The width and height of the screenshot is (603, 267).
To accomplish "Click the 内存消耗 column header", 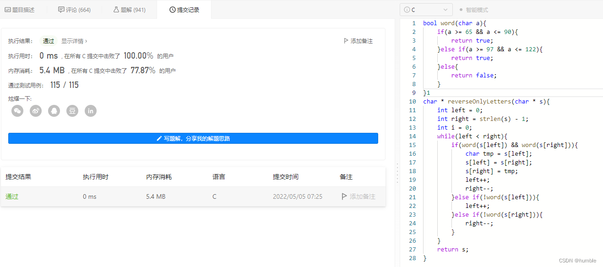I will click(159, 177).
